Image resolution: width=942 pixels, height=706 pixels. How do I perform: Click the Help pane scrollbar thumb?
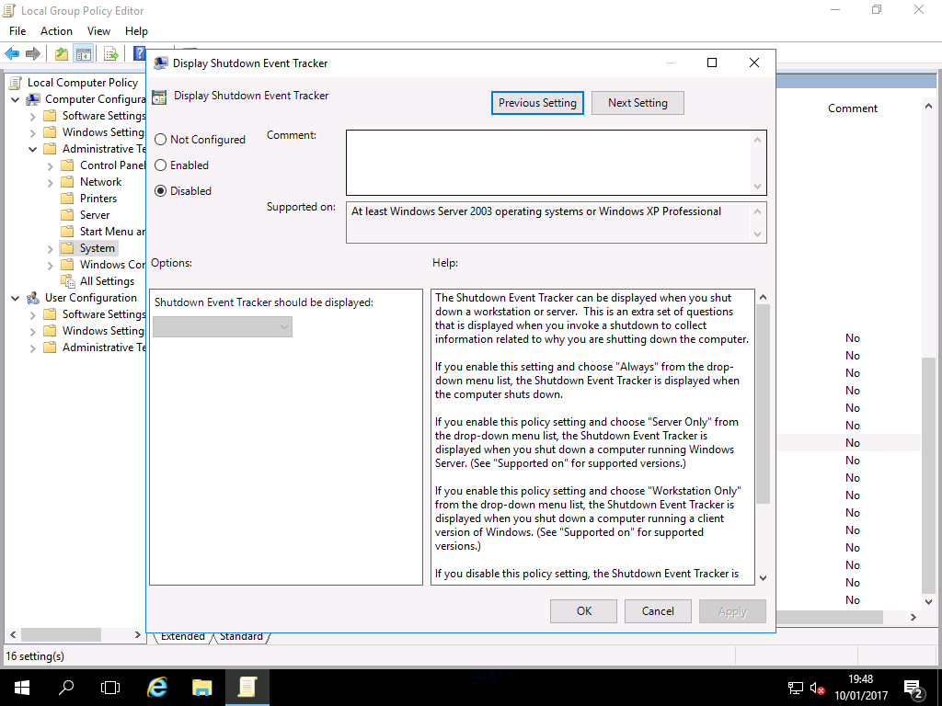tap(763, 404)
